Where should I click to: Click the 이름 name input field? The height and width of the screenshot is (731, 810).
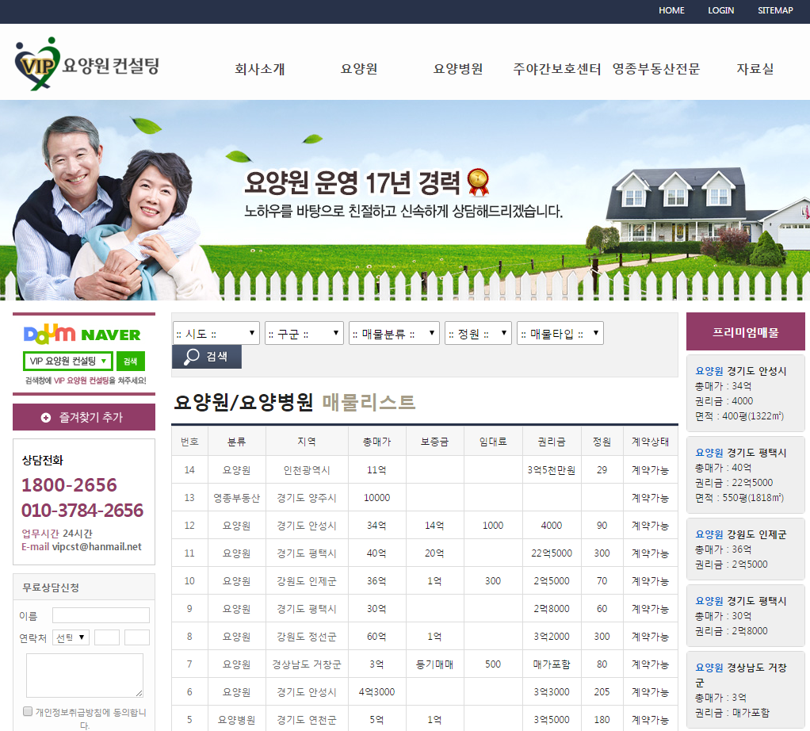pyautogui.click(x=101, y=615)
